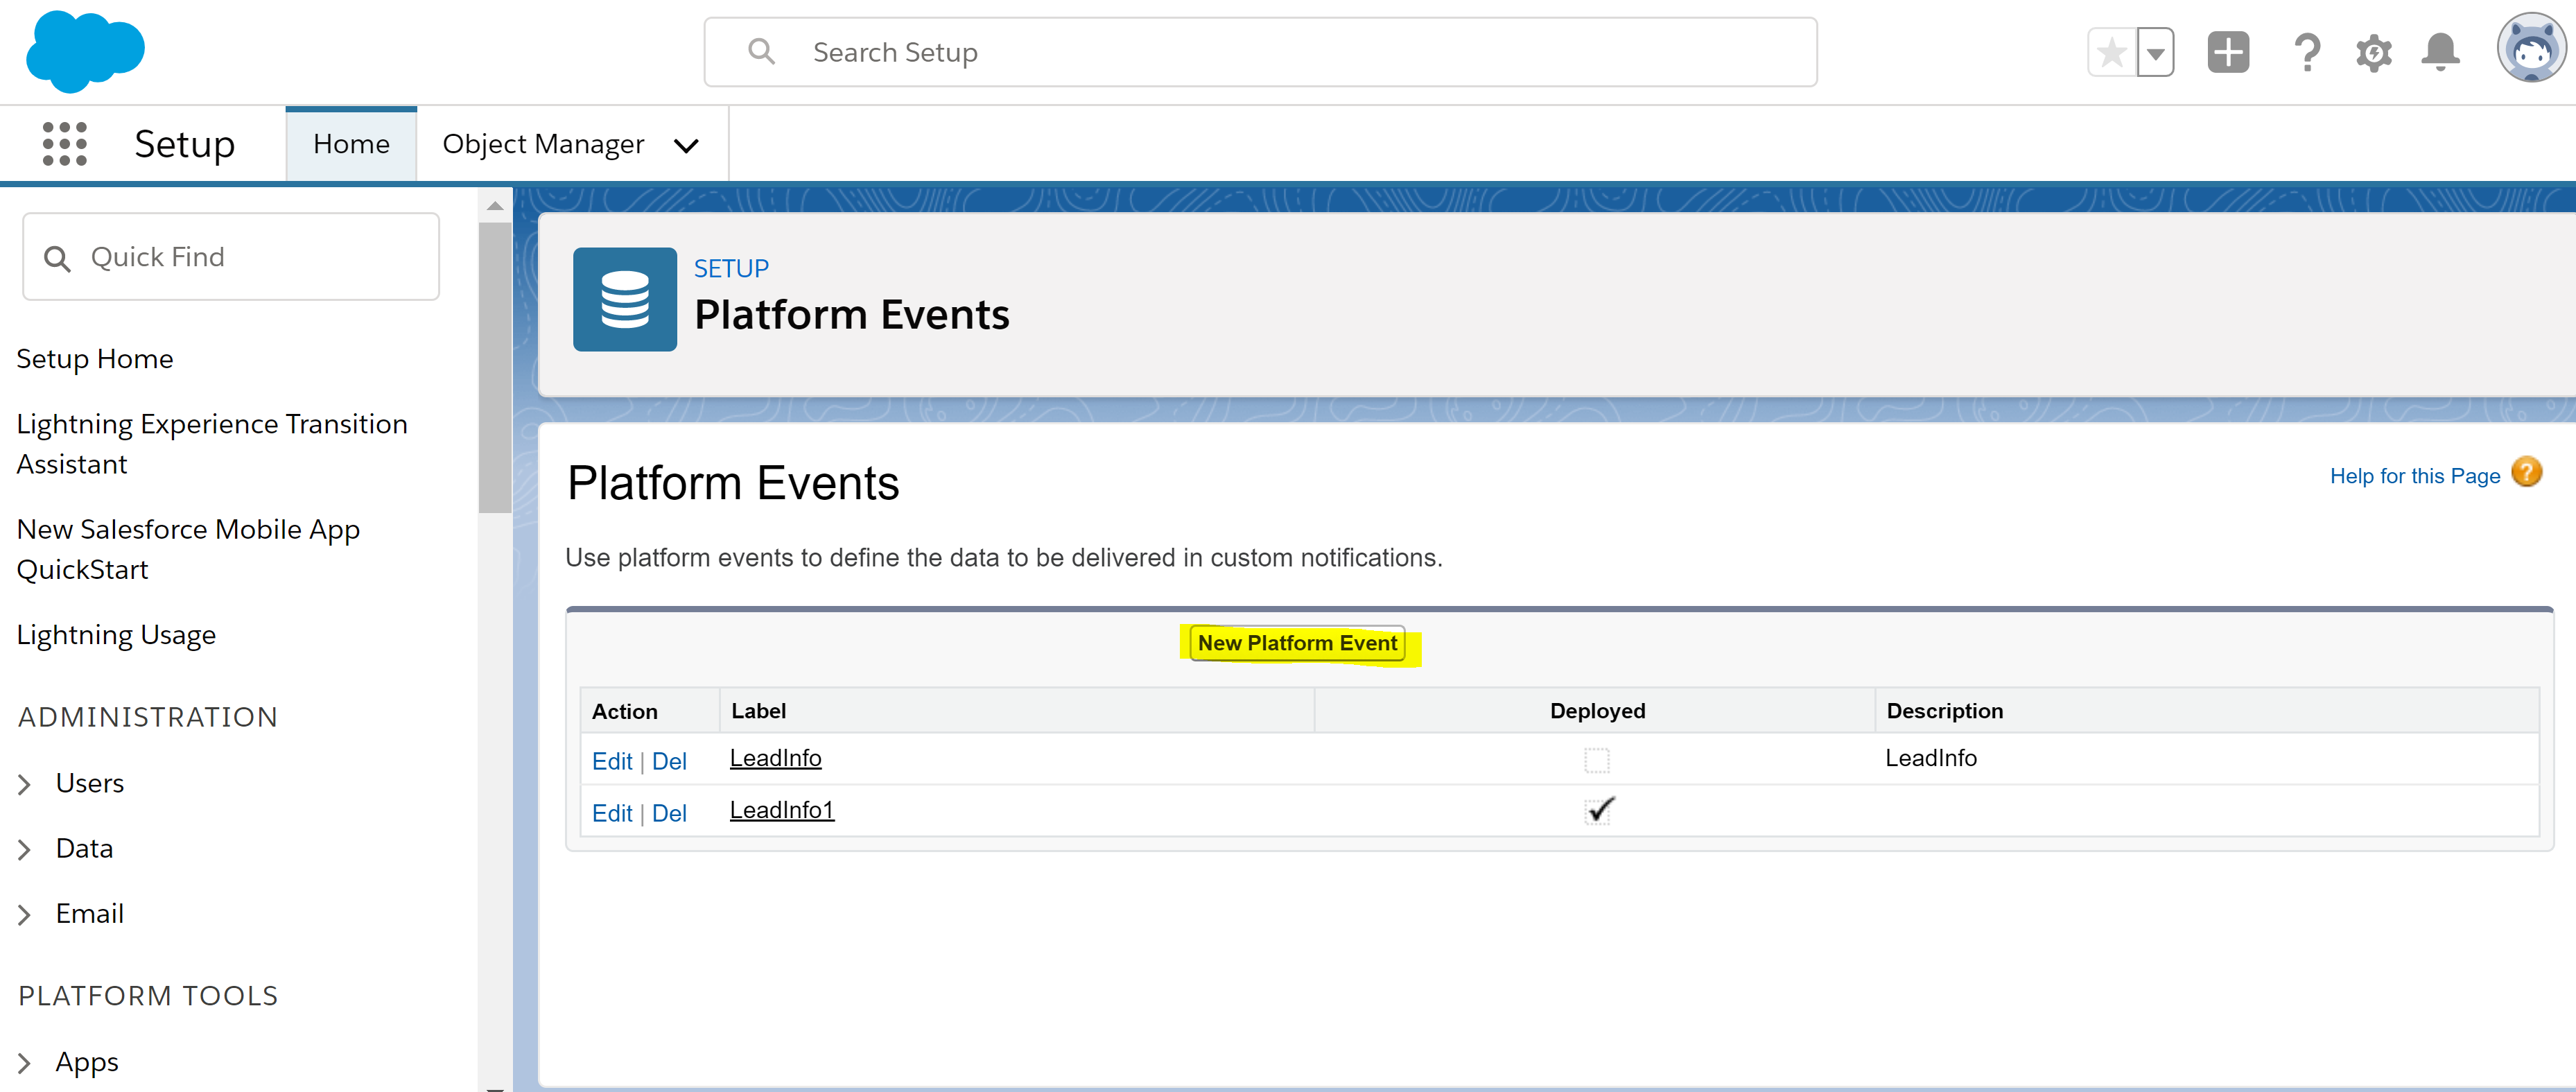Click the orange help icon beside Help for this Page
Screen dimensions: 2576x1092
click(x=2526, y=472)
